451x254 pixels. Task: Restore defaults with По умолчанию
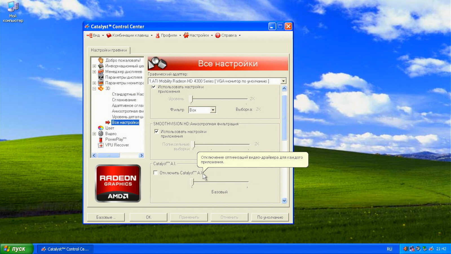[x=270, y=217]
